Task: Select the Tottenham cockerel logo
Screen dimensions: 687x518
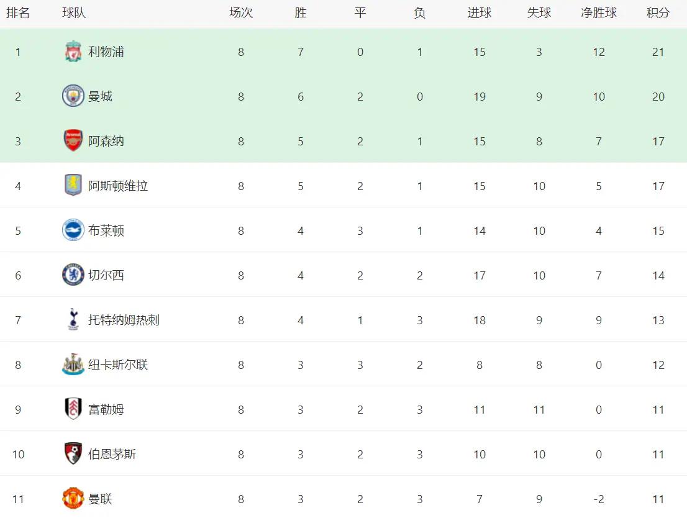Action: (x=73, y=320)
